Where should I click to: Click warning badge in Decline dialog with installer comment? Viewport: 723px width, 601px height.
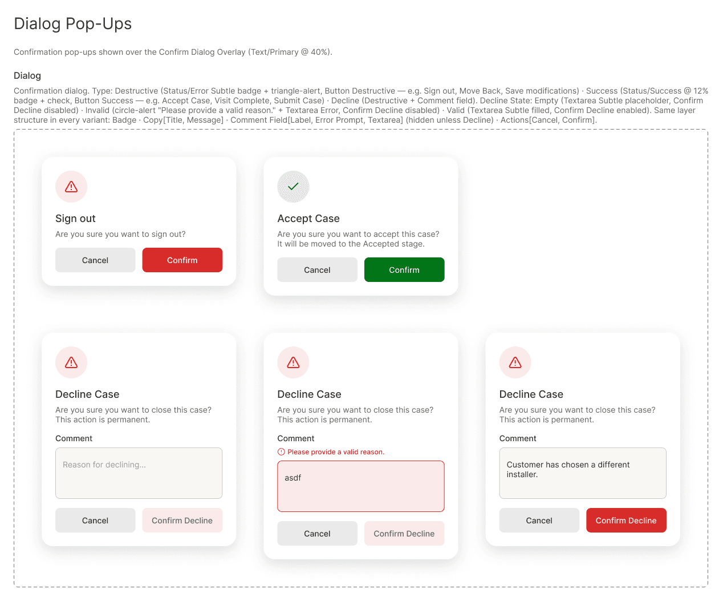tap(515, 362)
